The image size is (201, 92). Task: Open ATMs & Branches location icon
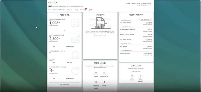pos(140,76)
